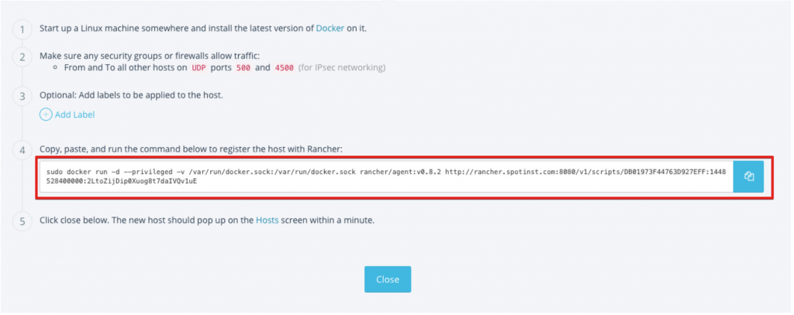Click the port 500 code text

coord(243,68)
